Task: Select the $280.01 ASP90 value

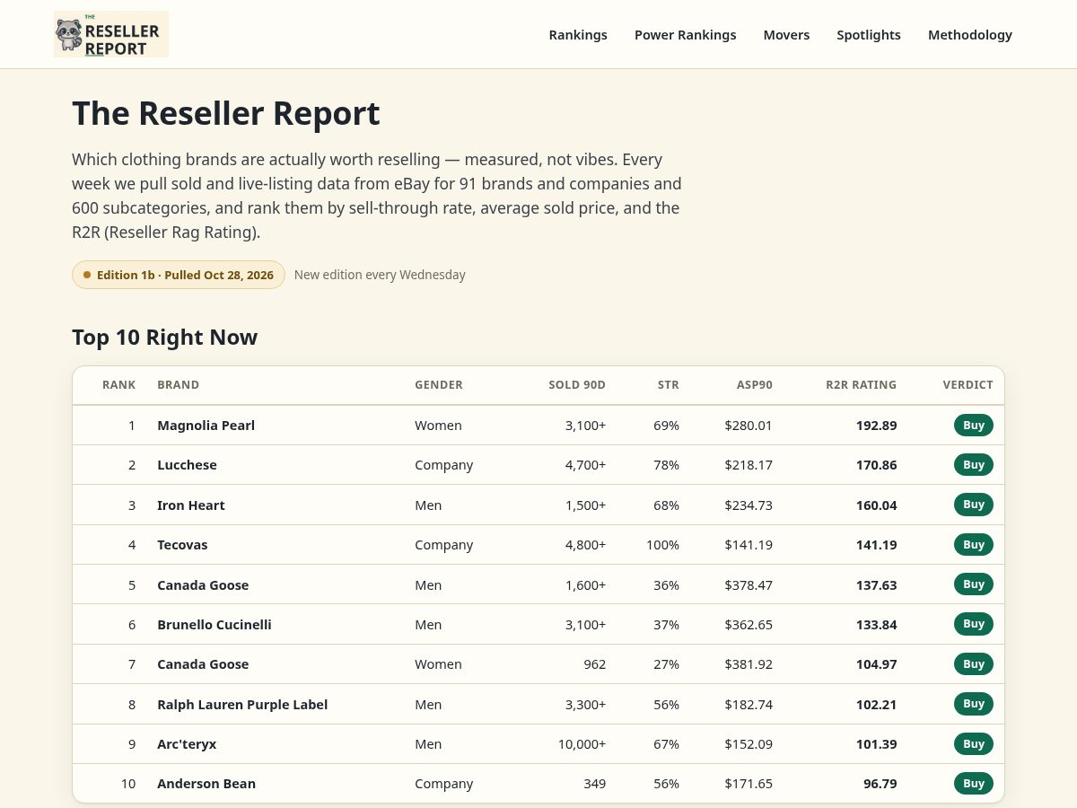Action: [749, 426]
